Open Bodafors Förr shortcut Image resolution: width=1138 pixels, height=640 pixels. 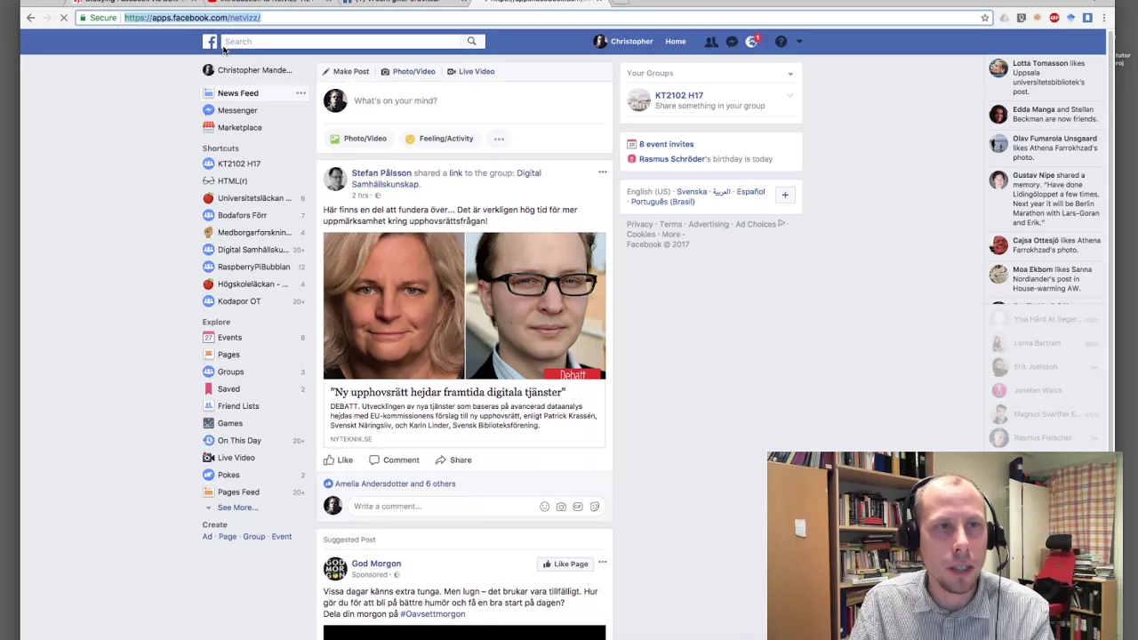coord(242,215)
